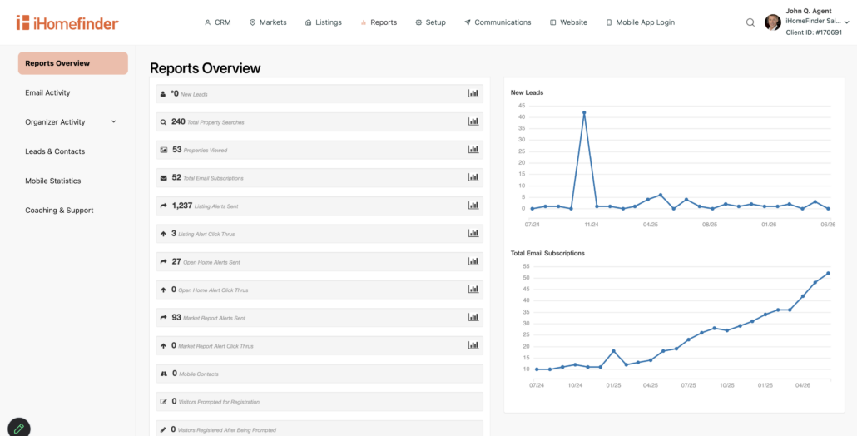
Task: Click the 42-lead peak point on New Leads chart
Action: click(584, 112)
